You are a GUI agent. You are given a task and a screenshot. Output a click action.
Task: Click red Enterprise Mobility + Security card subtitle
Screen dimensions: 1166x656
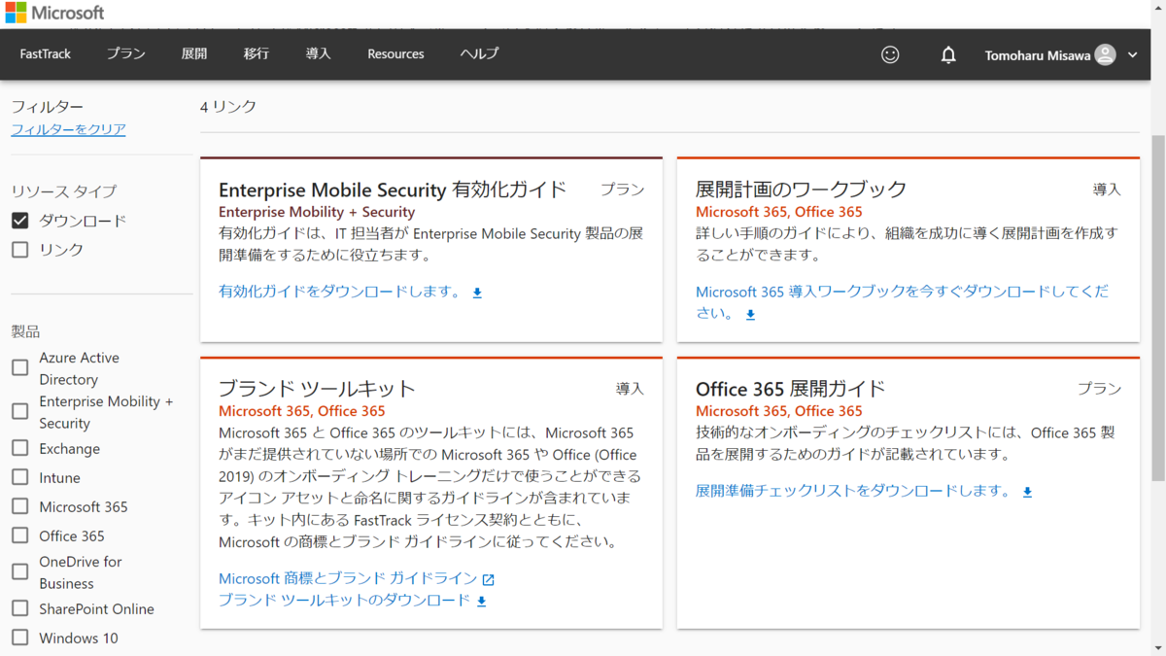click(x=317, y=212)
